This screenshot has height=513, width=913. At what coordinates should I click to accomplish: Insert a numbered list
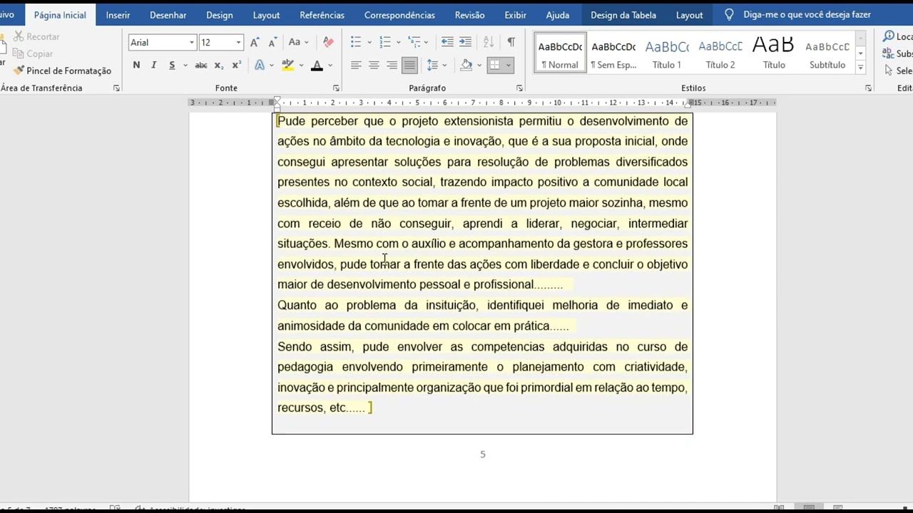(385, 43)
